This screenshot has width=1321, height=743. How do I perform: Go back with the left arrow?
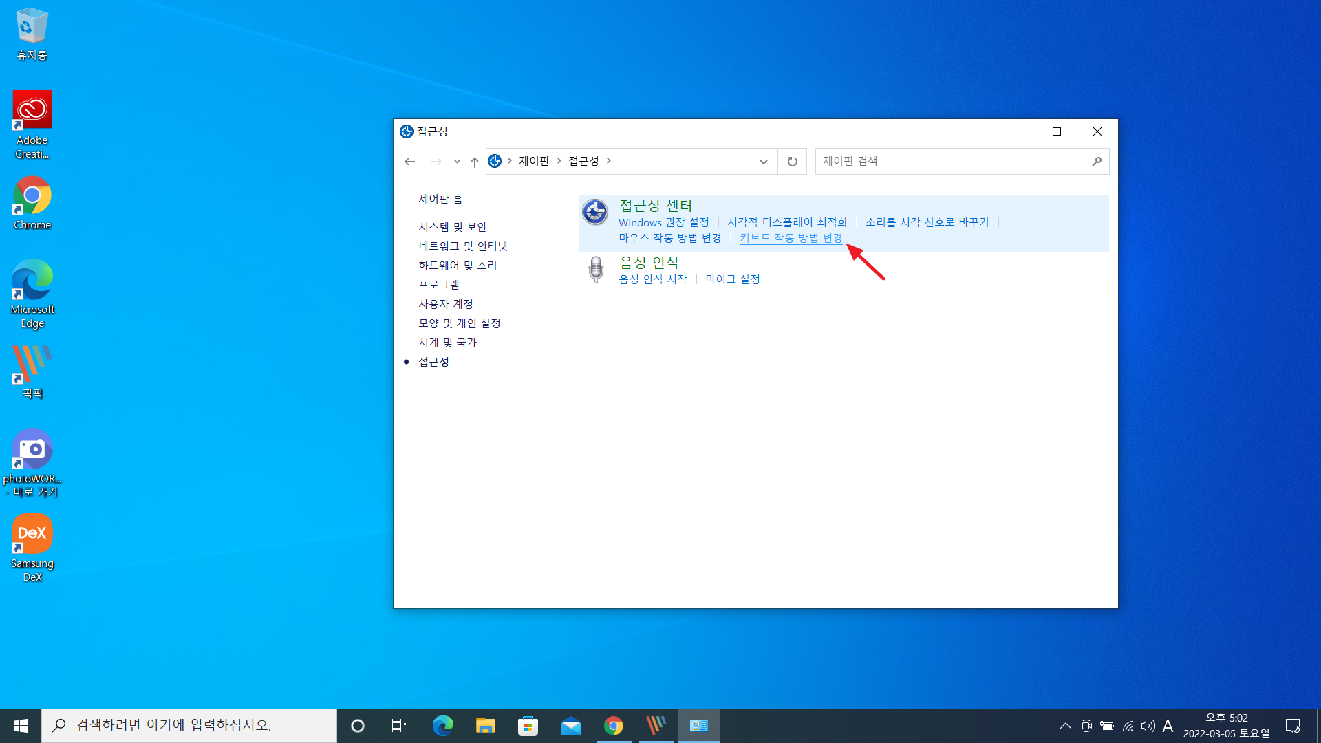(410, 162)
